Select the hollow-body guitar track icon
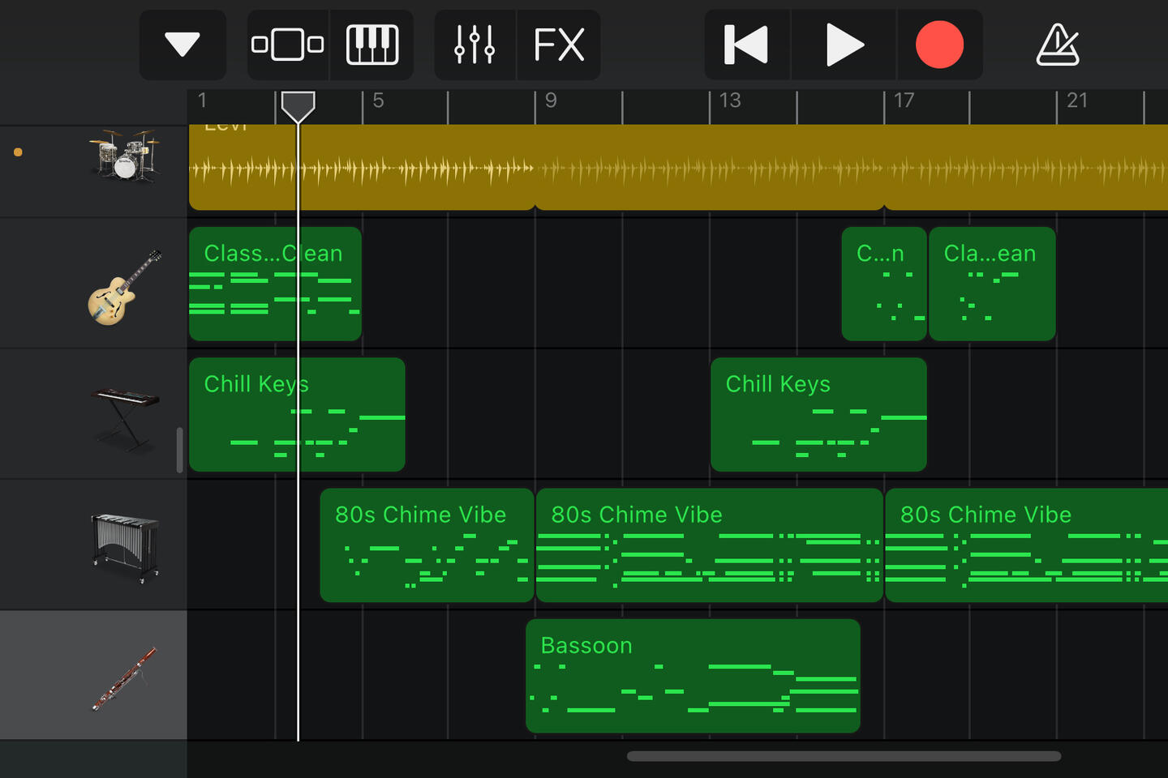 [124, 288]
